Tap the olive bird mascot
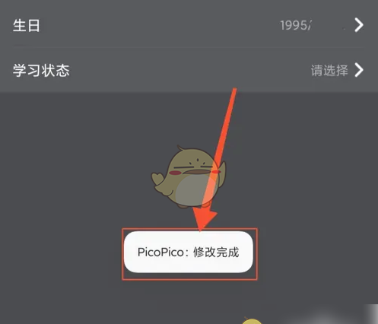The image size is (378, 324). tap(189, 176)
